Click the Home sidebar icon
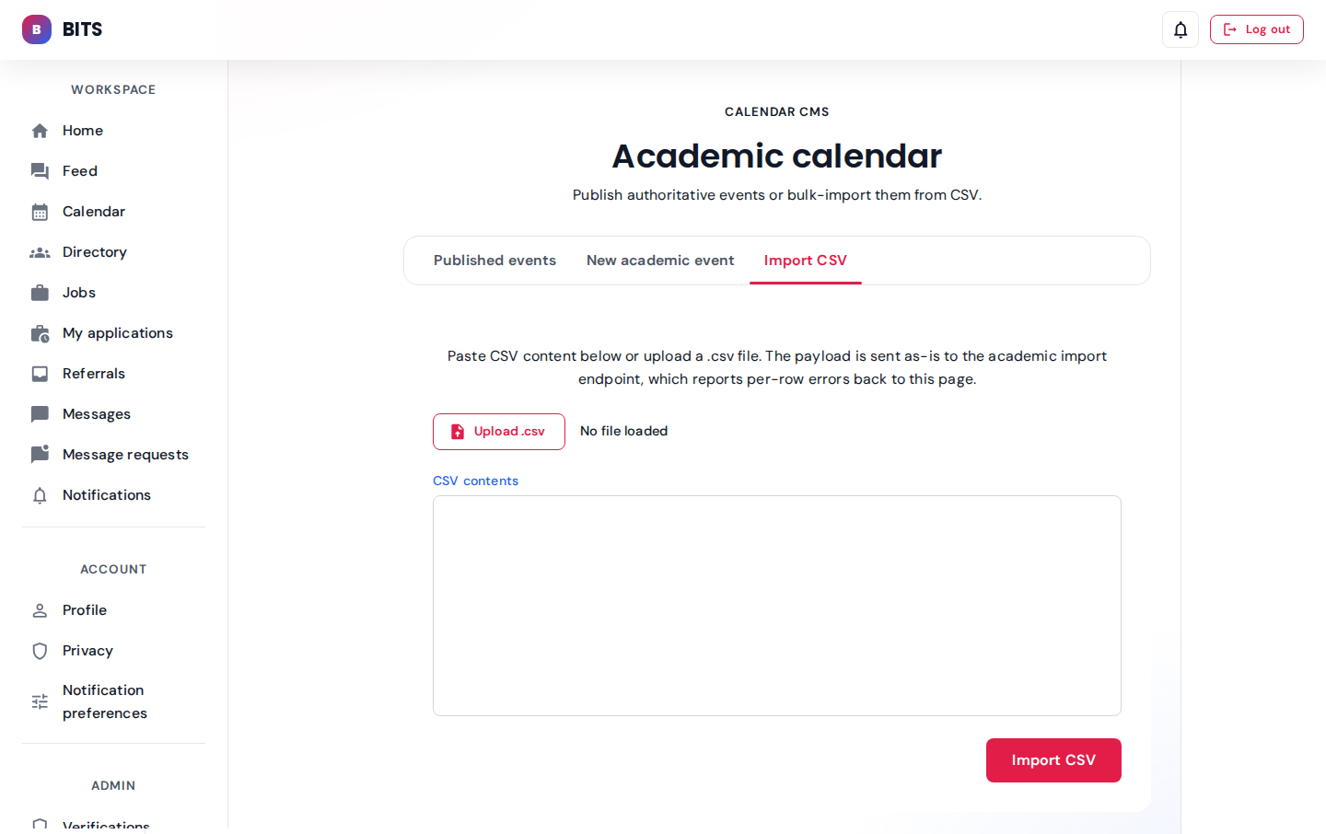The image size is (1326, 834). pos(40,131)
